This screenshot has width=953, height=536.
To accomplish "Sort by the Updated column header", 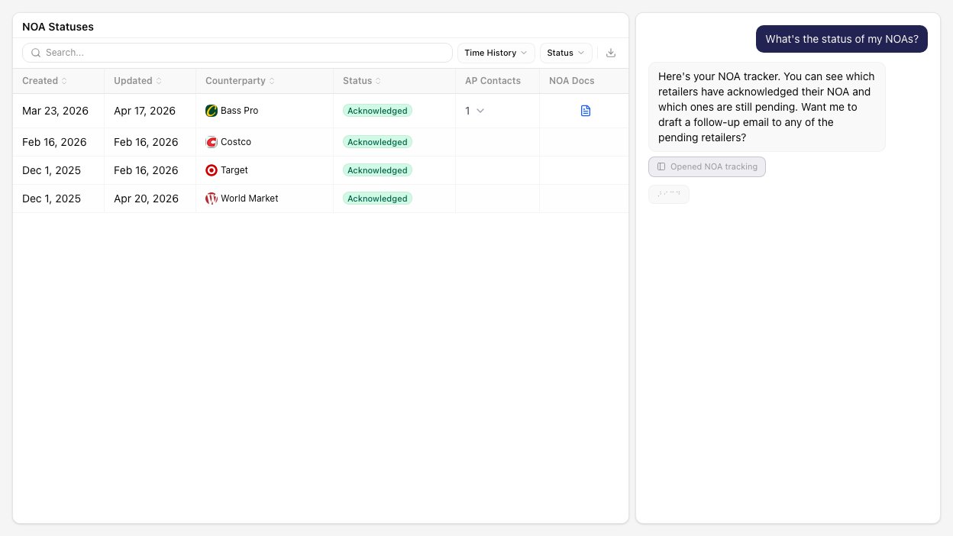I will point(137,81).
